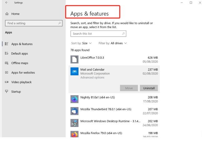The image size is (202, 141).
Task: Click the 207 MB size value
Action: (x=153, y=109)
